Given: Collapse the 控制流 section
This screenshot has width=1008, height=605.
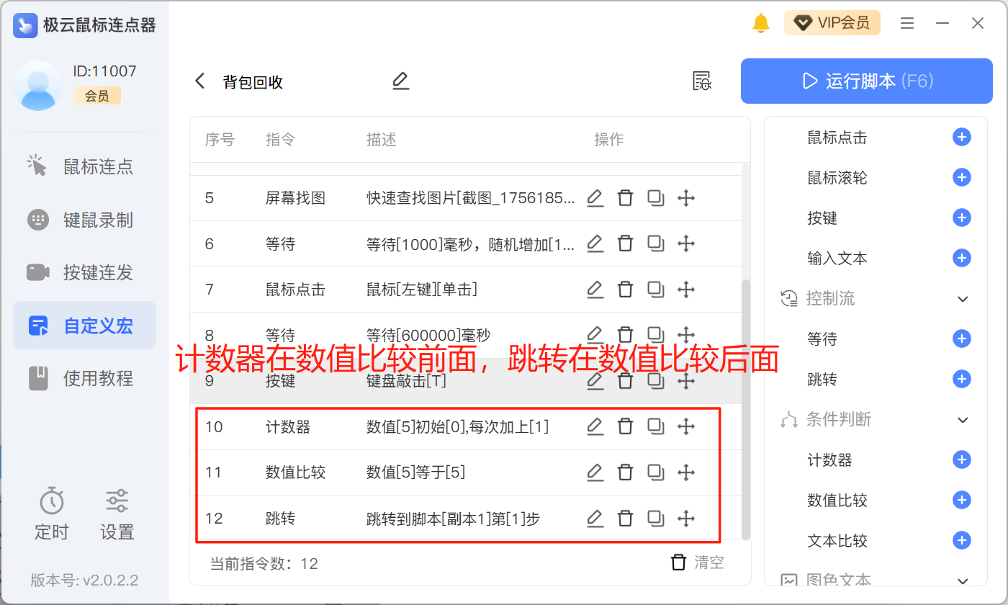Looking at the screenshot, I should [963, 299].
